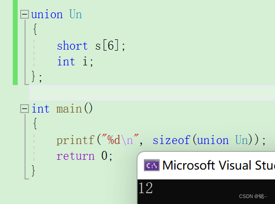Click the return keyword
Screen dimensions: 275x204
(76, 156)
